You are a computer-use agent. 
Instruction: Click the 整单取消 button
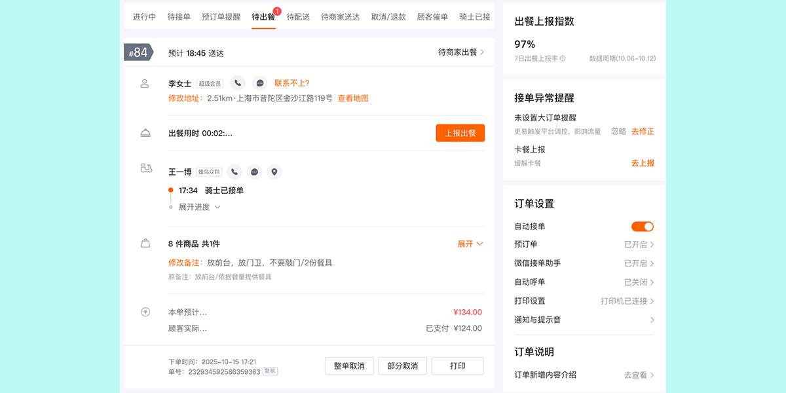coord(348,365)
